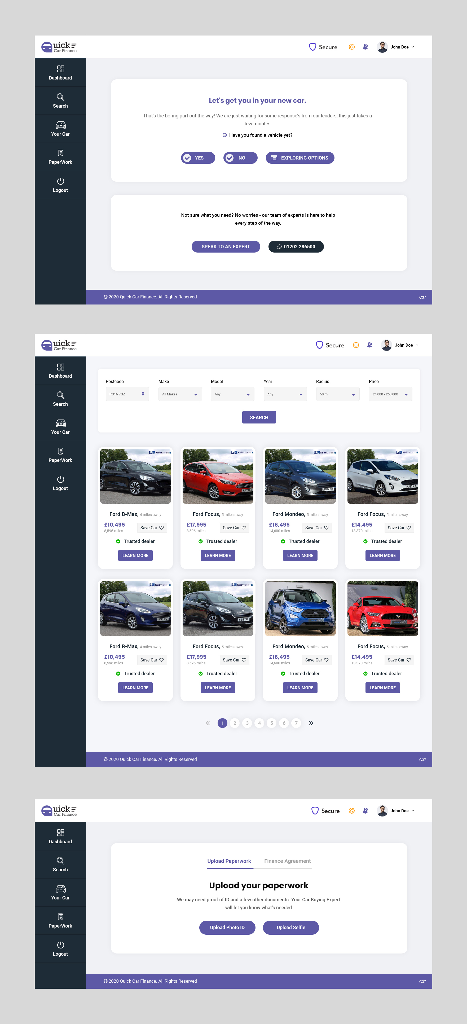
Task: Click the 01202 286500 phone button
Action: click(x=296, y=246)
